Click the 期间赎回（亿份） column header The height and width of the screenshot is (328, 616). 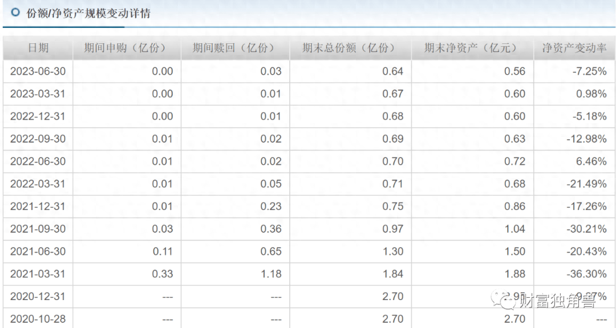pos(234,48)
